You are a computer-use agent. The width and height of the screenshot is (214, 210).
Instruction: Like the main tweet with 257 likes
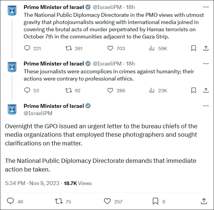click(x=107, y=201)
